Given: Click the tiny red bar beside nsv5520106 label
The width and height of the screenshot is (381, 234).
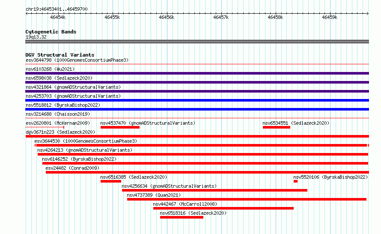Looking at the screenshot, I should (x=295, y=181).
